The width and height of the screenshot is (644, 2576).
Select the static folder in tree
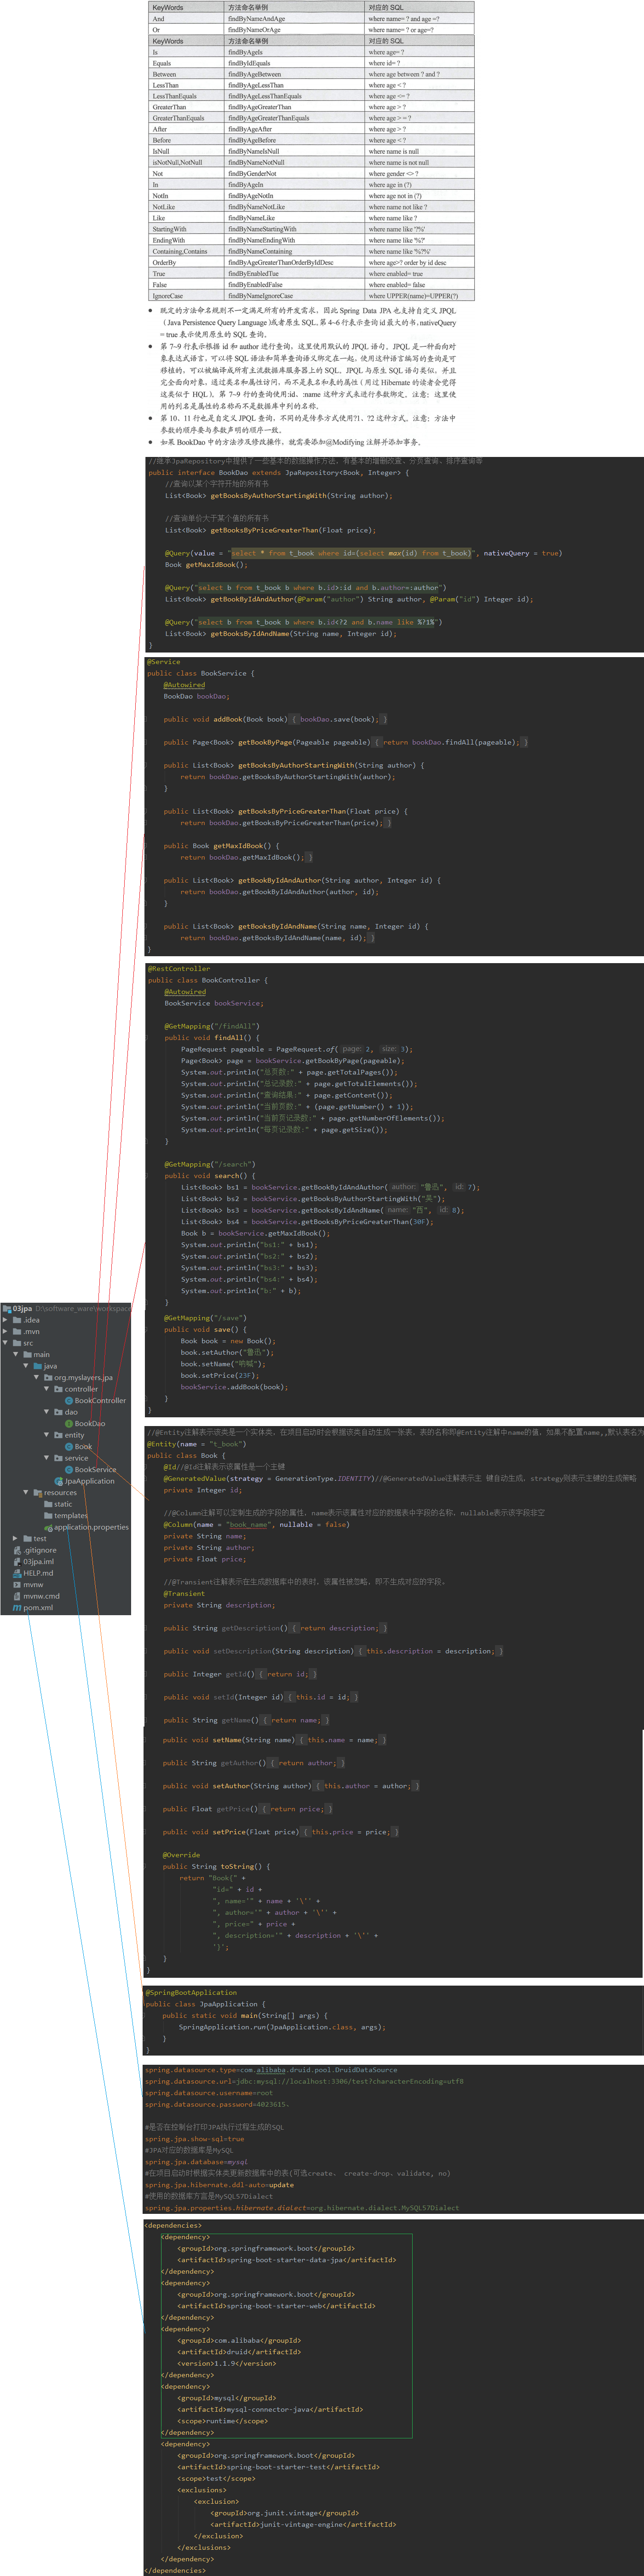point(63,1504)
